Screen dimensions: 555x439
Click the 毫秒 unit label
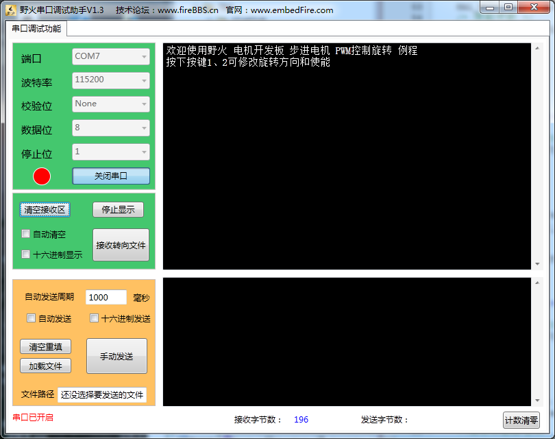click(x=141, y=298)
